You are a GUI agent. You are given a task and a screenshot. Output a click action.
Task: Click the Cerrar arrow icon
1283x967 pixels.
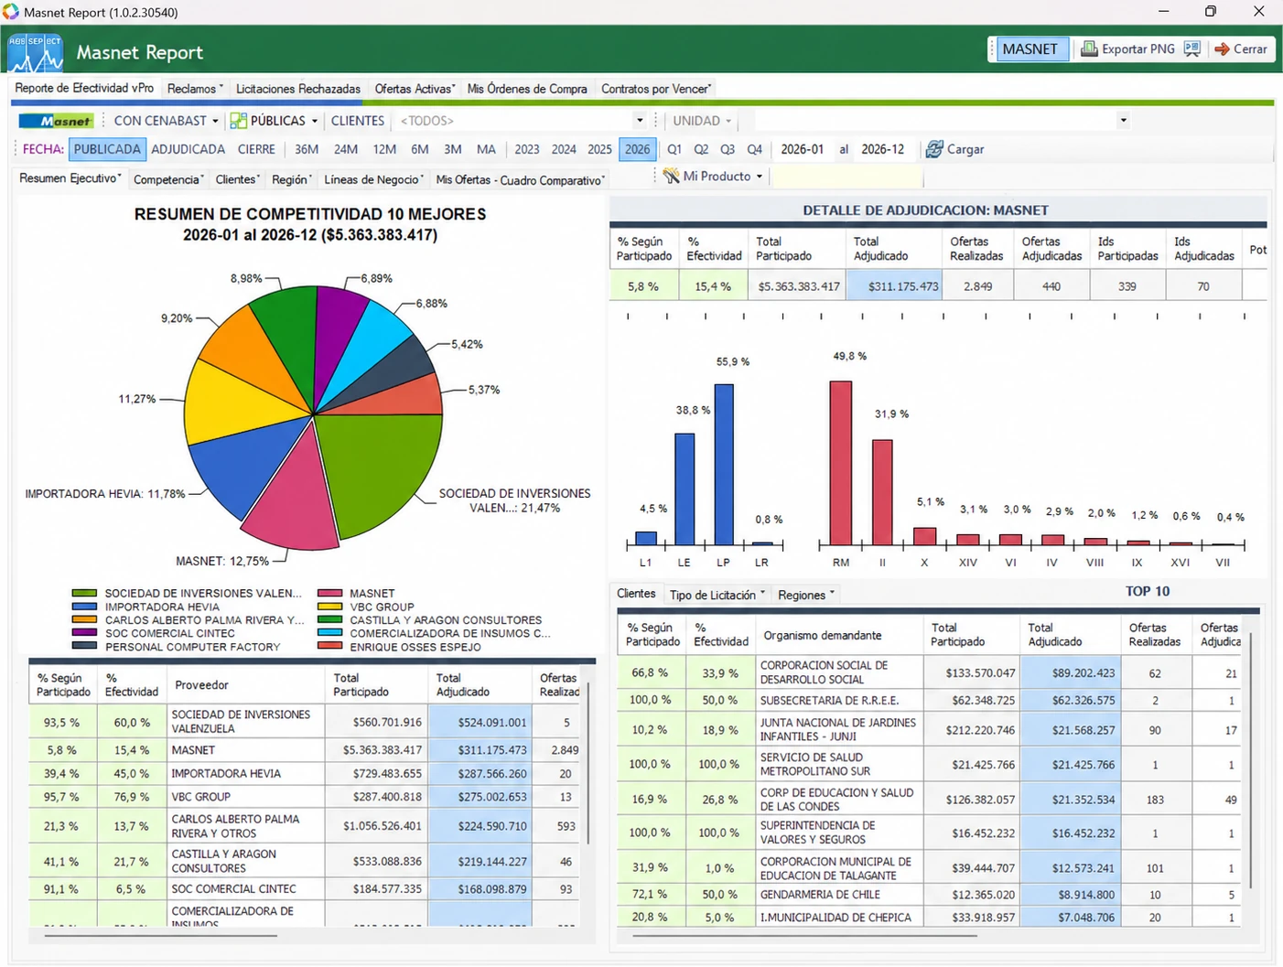point(1222,49)
